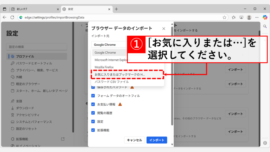Choose お気に入りまたはブックマークの H... option

click(128, 74)
